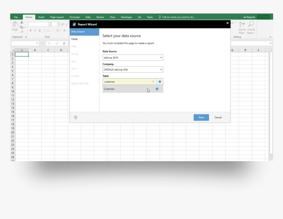Screen dimensions: 283x219
Task: Open the Name Box dropdown arrow
Action: pos(37,43)
